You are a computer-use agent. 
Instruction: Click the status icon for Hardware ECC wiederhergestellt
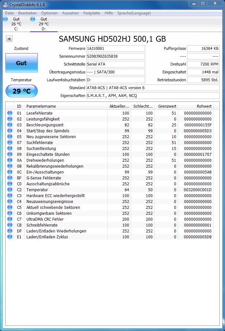click(10, 195)
